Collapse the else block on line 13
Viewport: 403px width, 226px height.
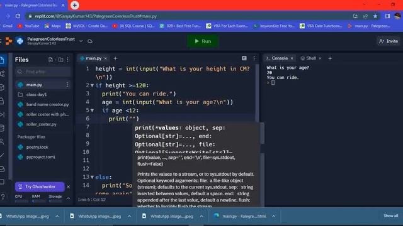(x=92, y=177)
